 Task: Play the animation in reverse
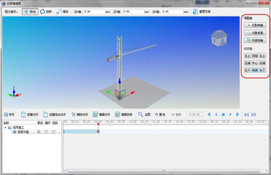(216, 114)
